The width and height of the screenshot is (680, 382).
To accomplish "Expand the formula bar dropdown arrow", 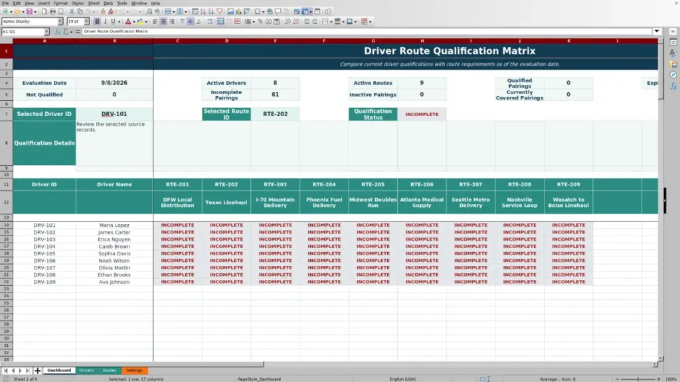I will point(657,31).
